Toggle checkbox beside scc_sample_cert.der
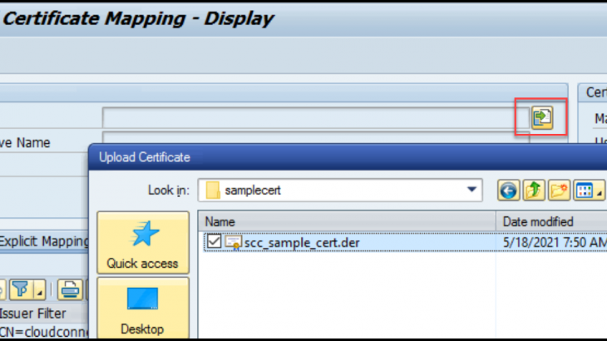 [x=214, y=242]
